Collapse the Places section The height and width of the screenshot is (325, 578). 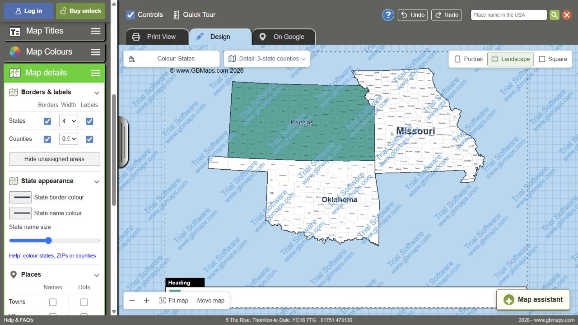click(x=97, y=275)
